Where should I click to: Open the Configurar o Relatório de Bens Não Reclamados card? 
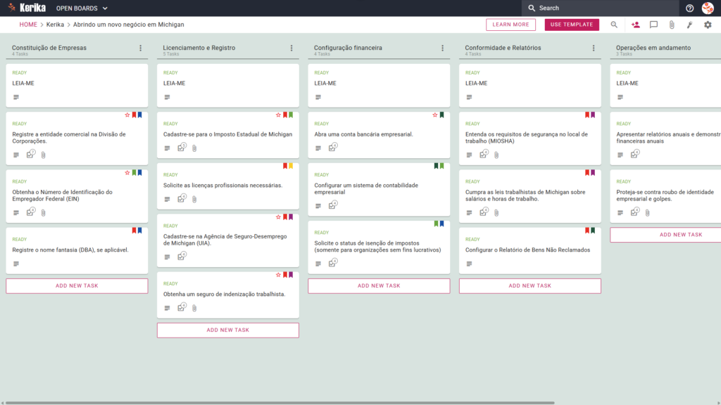[x=529, y=251]
